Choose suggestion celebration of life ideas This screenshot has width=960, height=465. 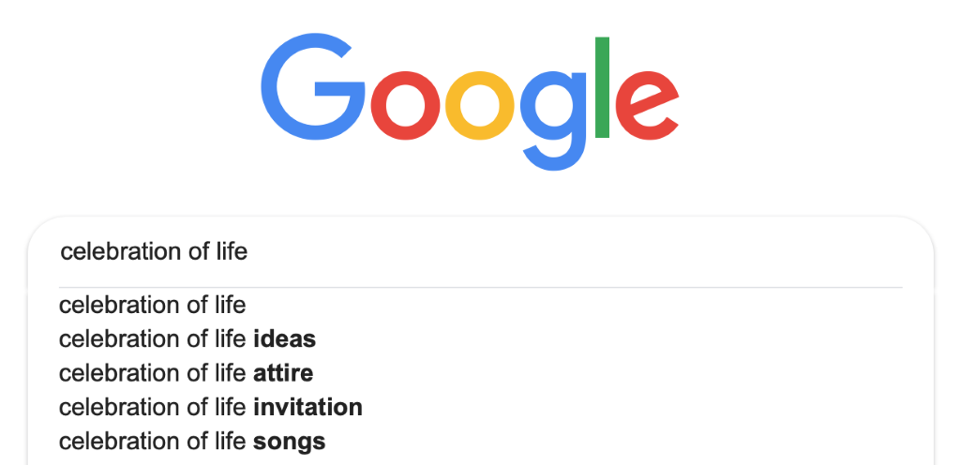[481, 338]
